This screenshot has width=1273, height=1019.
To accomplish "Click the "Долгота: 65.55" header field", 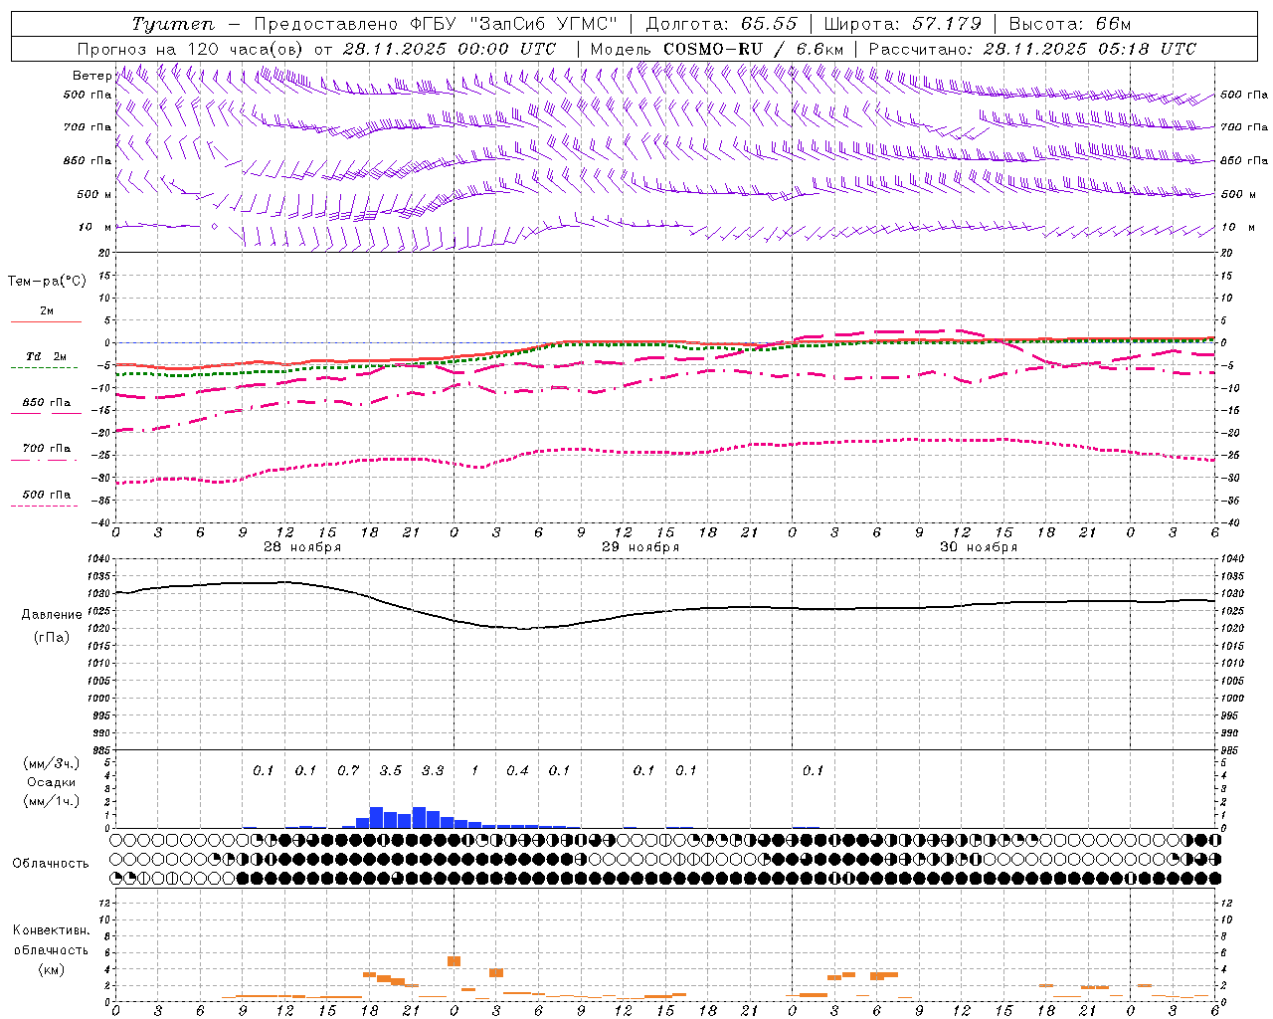I will (x=721, y=24).
